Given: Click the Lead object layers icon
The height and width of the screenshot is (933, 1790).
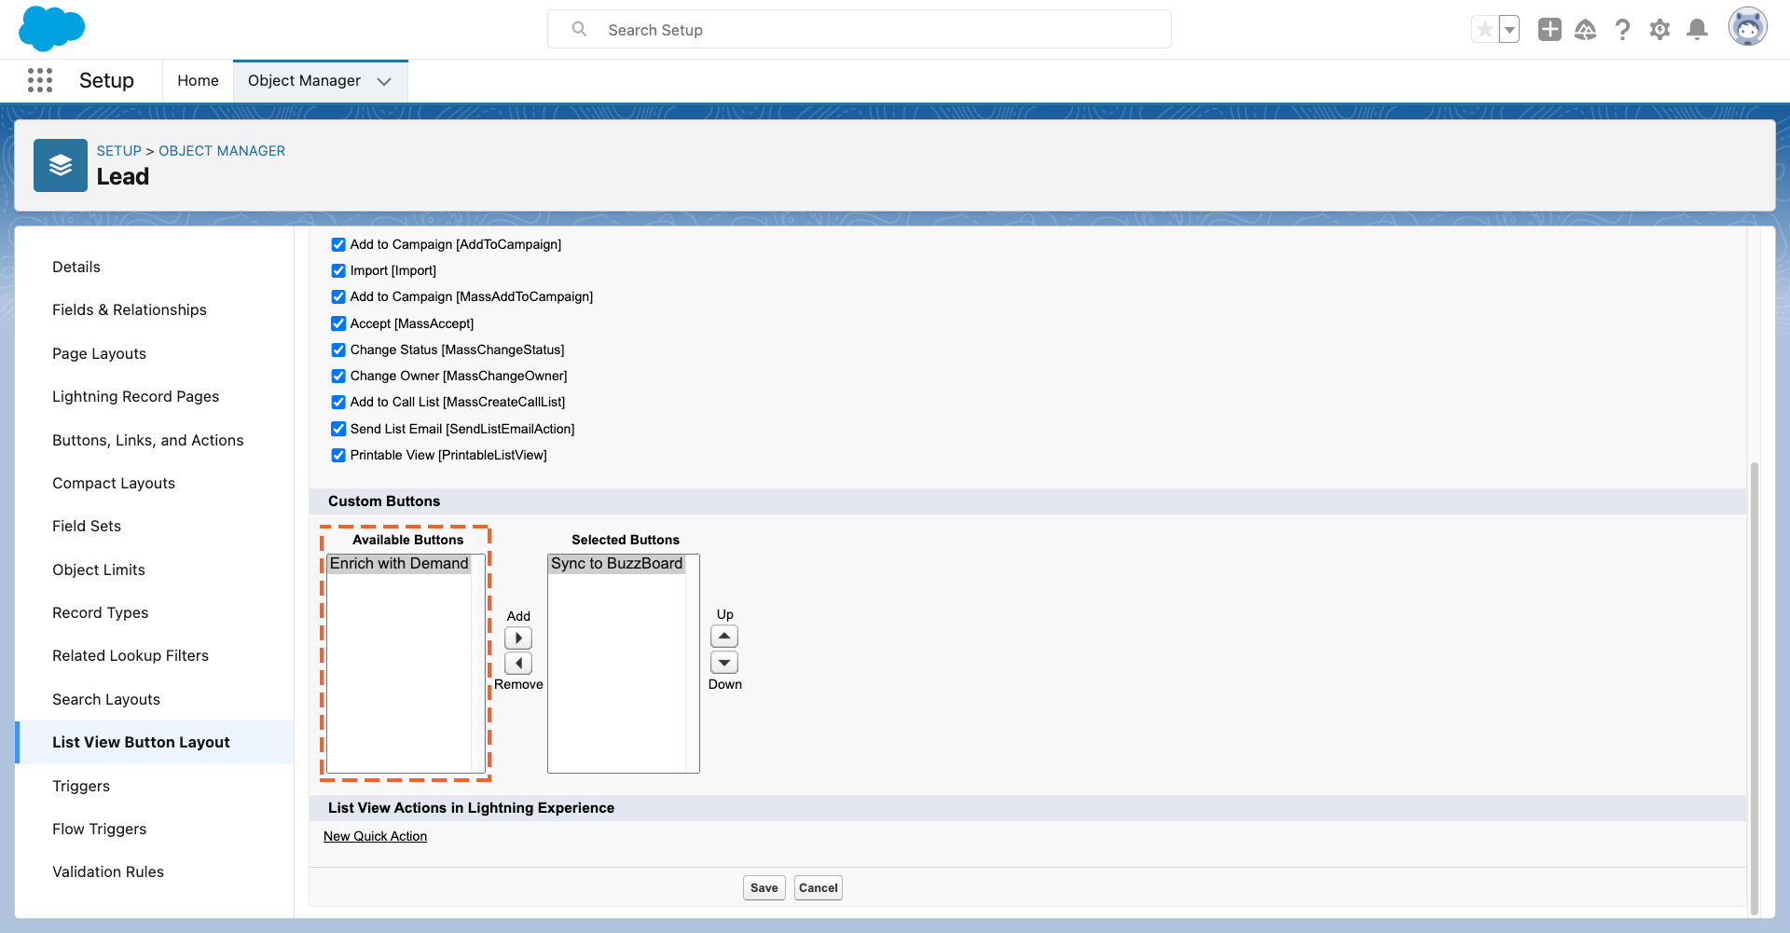Looking at the screenshot, I should click(61, 166).
